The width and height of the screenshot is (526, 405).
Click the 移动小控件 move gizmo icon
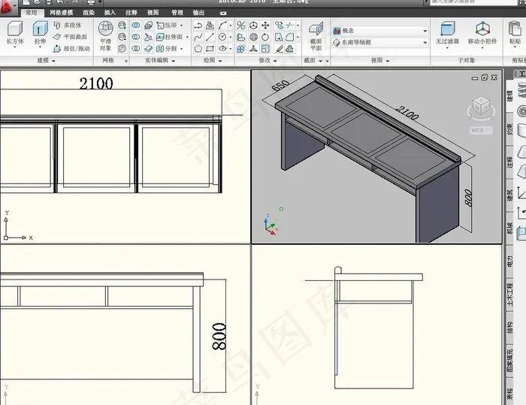tap(482, 33)
